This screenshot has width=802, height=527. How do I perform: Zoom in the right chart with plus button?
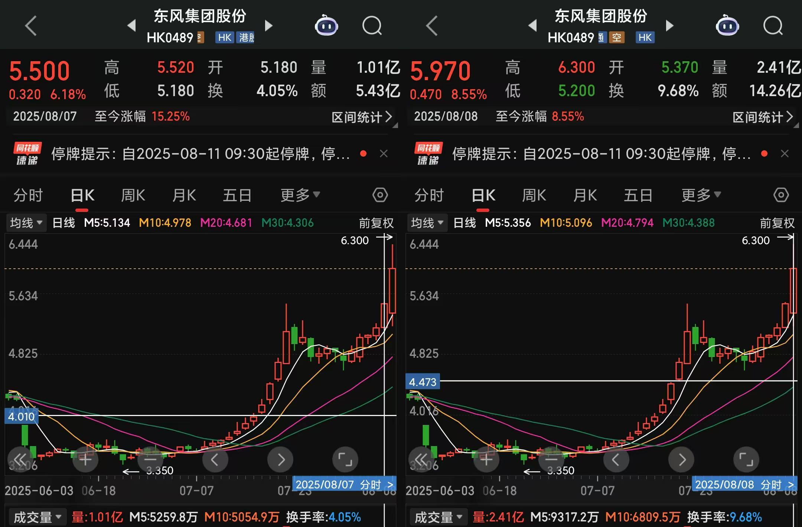[x=486, y=459]
